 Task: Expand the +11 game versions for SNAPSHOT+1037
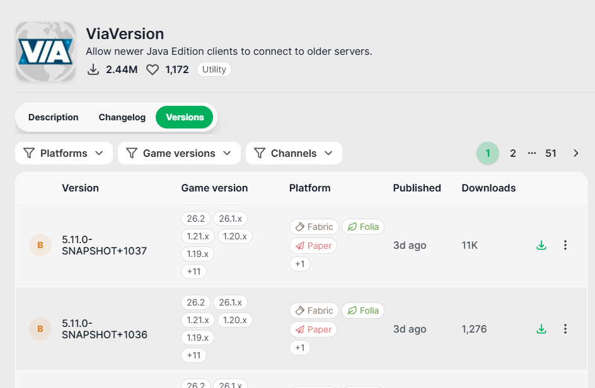pyautogui.click(x=194, y=271)
